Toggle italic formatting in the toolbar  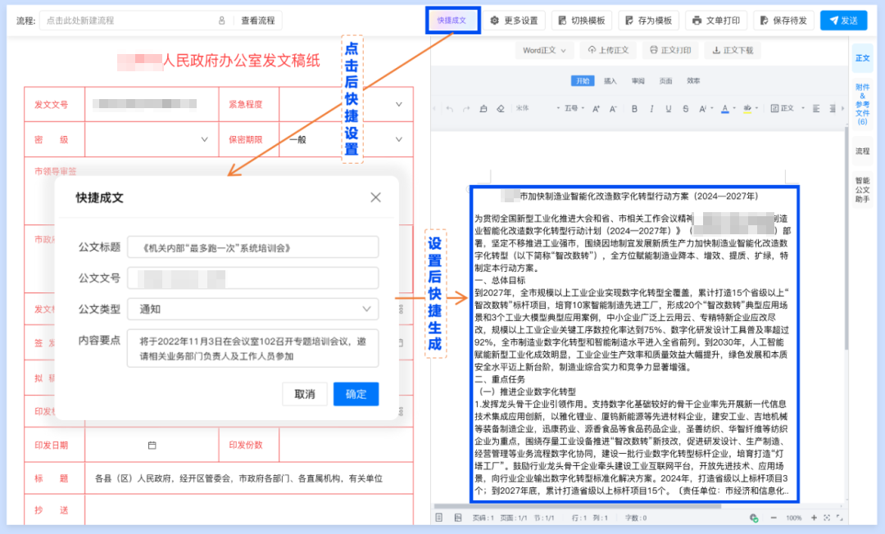point(651,108)
